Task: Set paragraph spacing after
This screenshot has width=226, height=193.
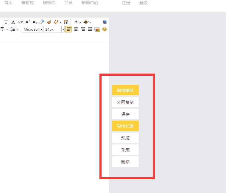Action: click(3, 29)
